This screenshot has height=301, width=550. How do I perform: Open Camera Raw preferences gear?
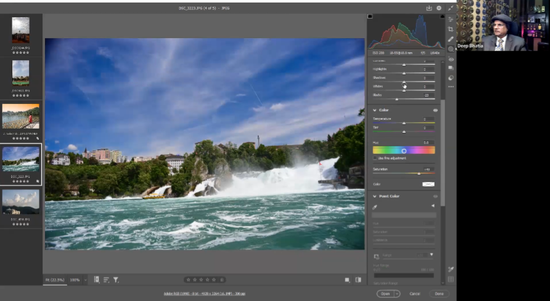coord(439,8)
